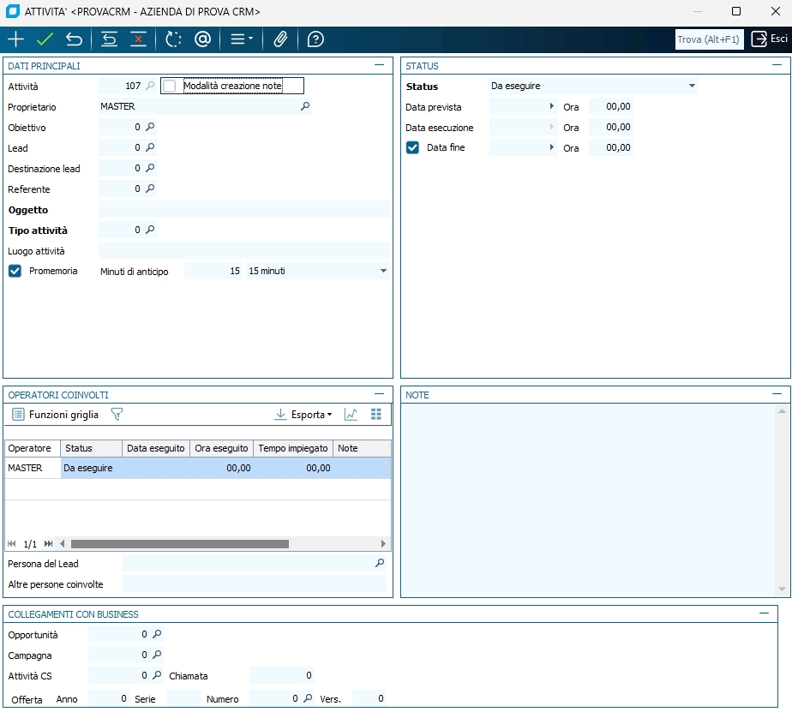
Task: Toggle the Data fine checkbox
Action: pyautogui.click(x=412, y=147)
